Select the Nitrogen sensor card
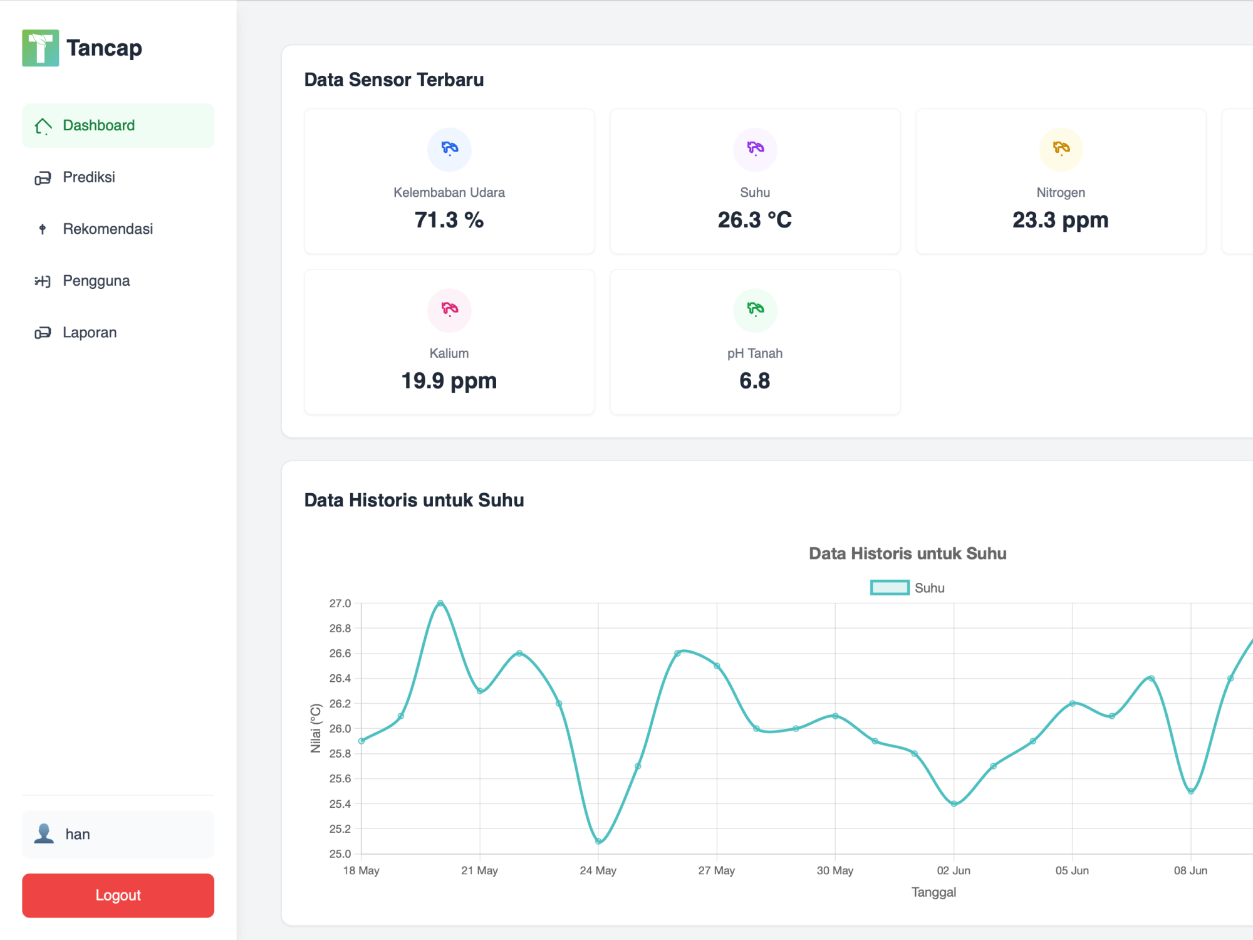The width and height of the screenshot is (1253, 940). click(x=1061, y=181)
